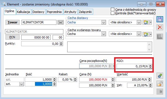Open the gears settings icon
Screen dimensions: 167x99
tap(160, 76)
